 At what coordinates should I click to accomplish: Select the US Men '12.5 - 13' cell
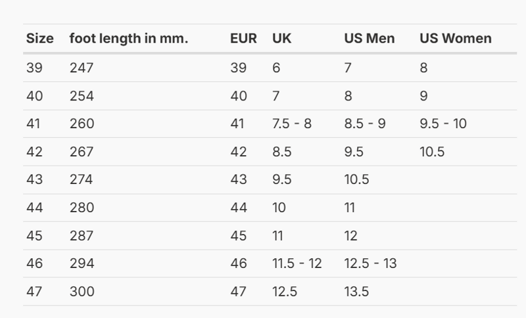pos(371,263)
